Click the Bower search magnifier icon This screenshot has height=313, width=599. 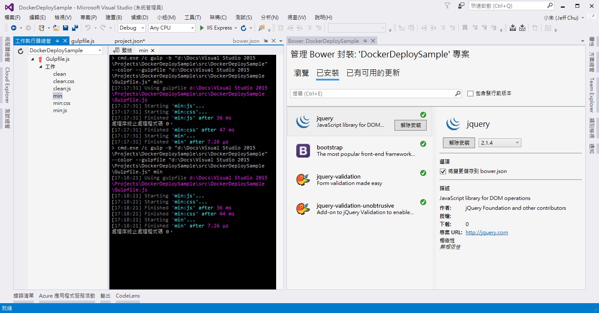(458, 93)
